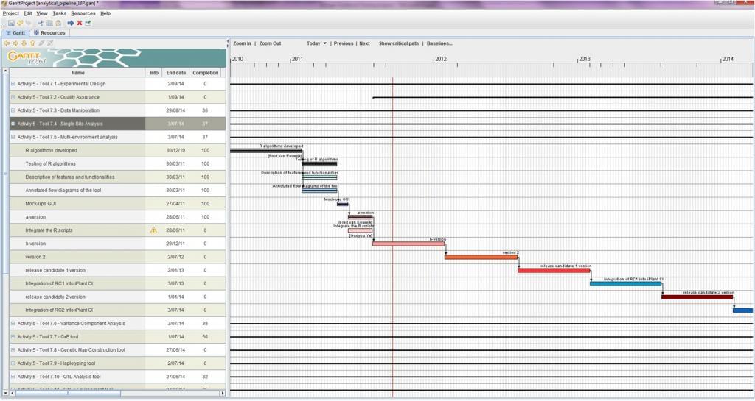Click the Copy icon in toolbar
This screenshot has width=755, height=401.
49,23
